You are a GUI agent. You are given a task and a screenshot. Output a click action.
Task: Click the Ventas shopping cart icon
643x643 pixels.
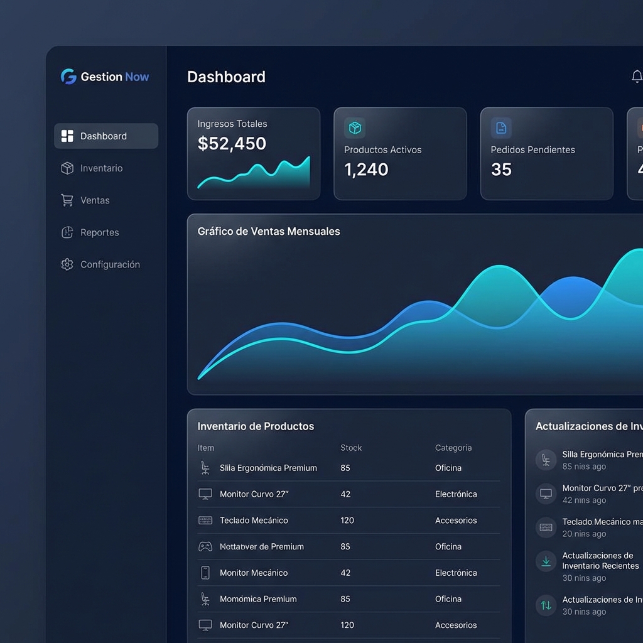click(x=67, y=200)
